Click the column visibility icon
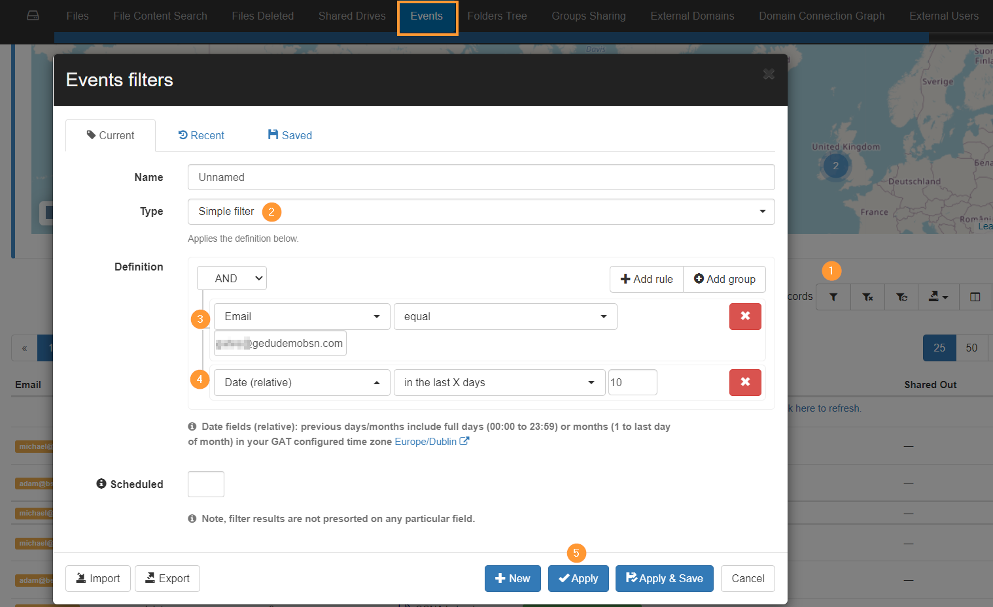The width and height of the screenshot is (993, 607). point(975,297)
